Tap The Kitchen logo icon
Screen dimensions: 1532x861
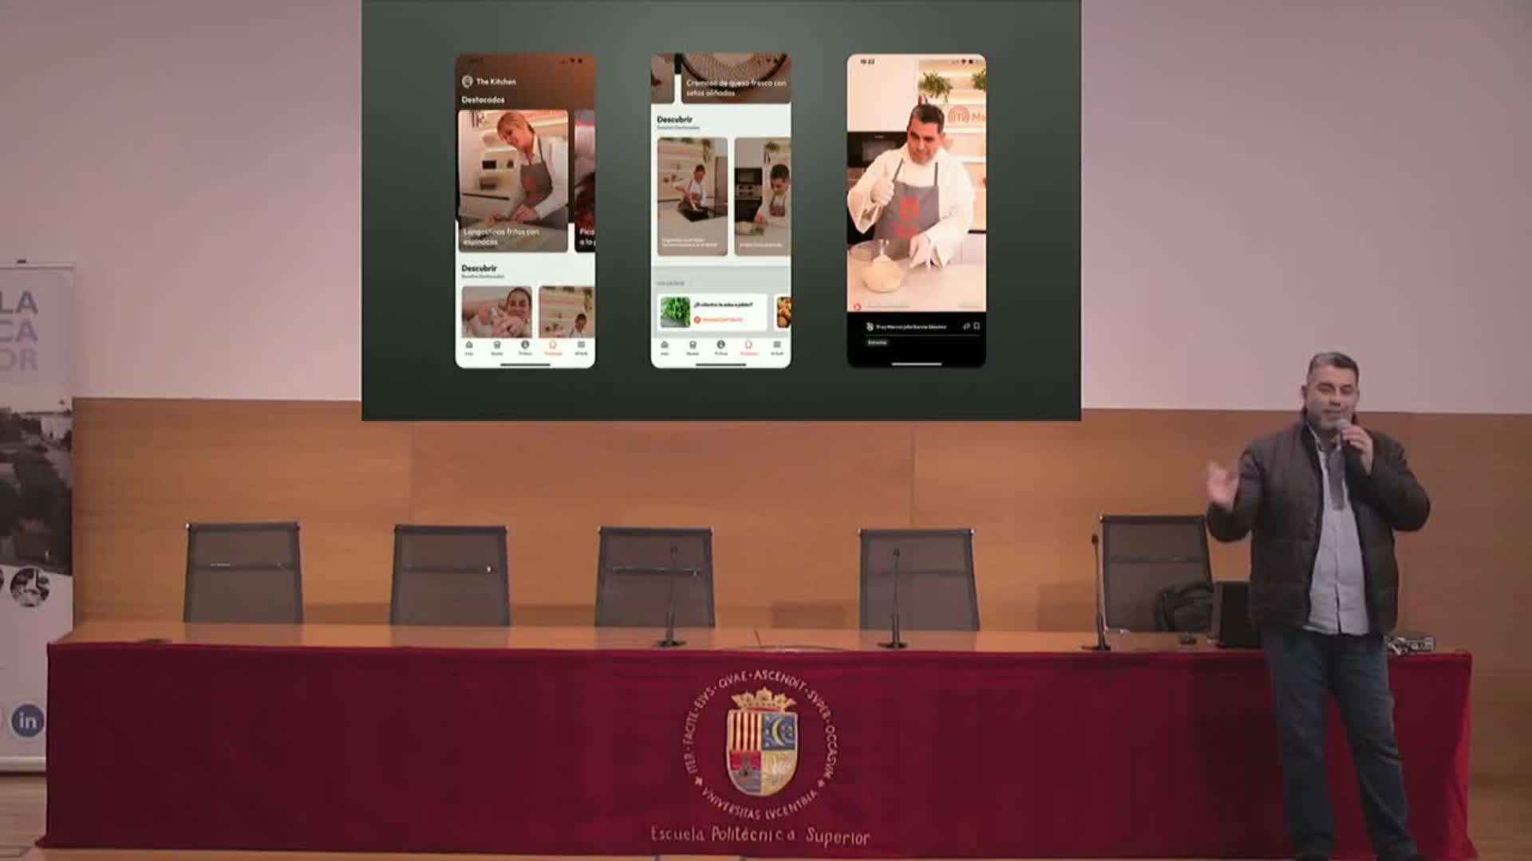click(468, 81)
